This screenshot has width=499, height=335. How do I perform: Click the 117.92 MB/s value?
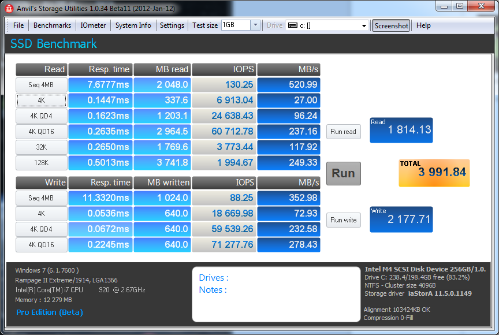point(289,147)
